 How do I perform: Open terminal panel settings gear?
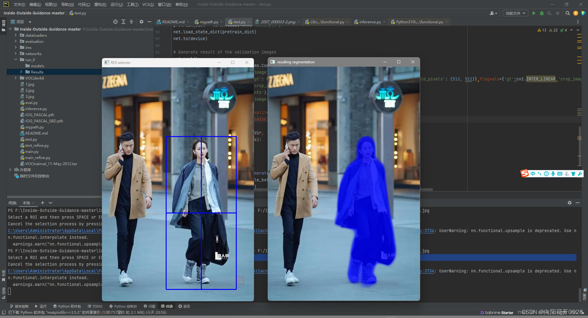point(569,203)
